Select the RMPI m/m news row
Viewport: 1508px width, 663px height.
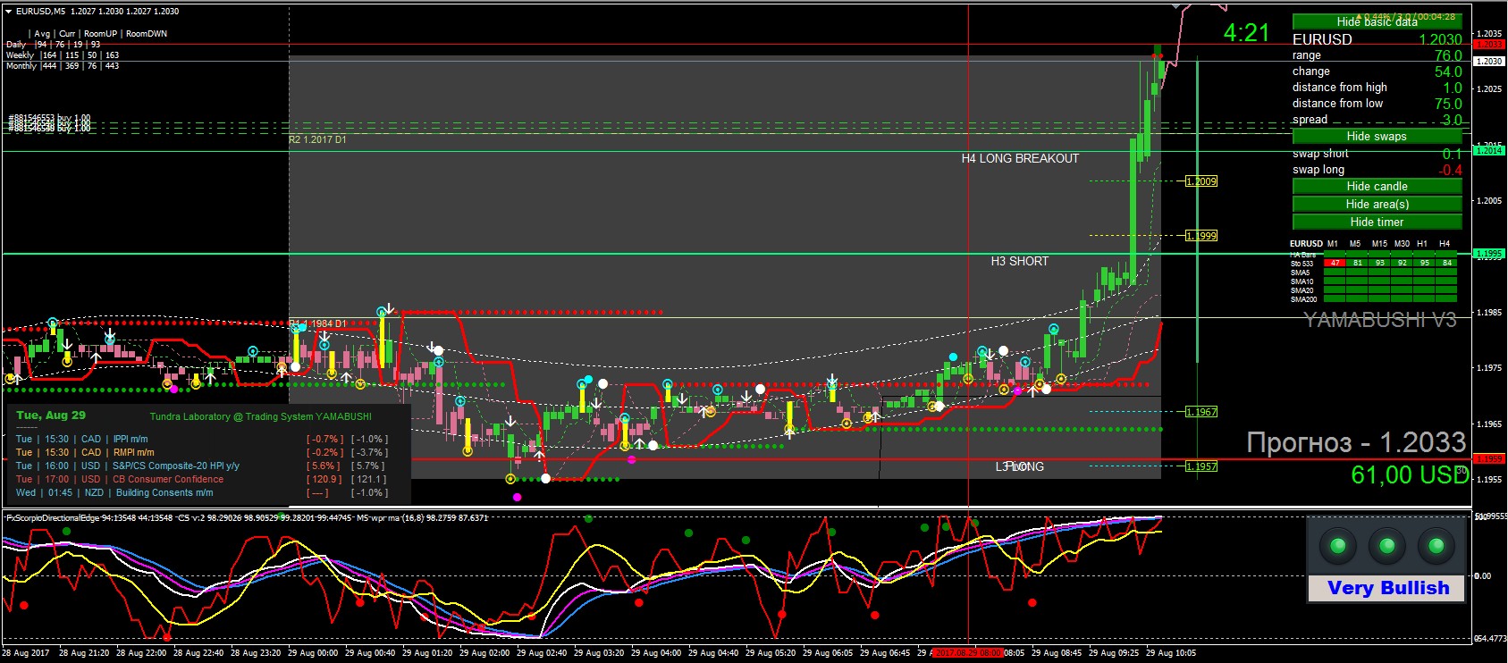[x=202, y=452]
